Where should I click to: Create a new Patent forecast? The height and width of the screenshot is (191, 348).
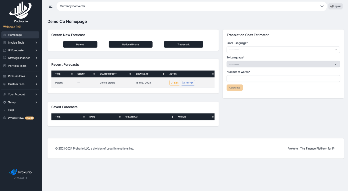coord(80,45)
